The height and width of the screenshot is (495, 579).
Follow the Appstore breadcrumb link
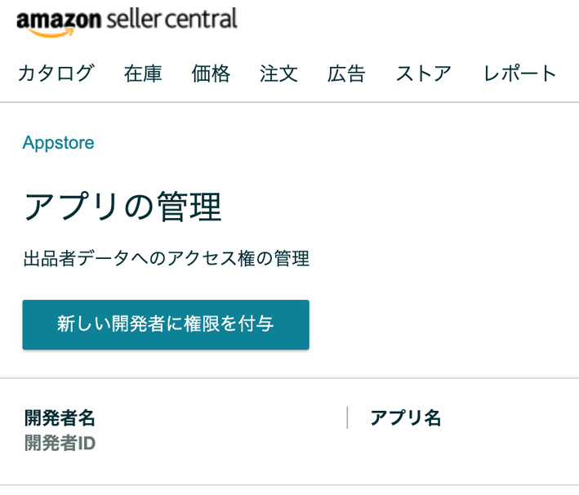pyautogui.click(x=58, y=143)
